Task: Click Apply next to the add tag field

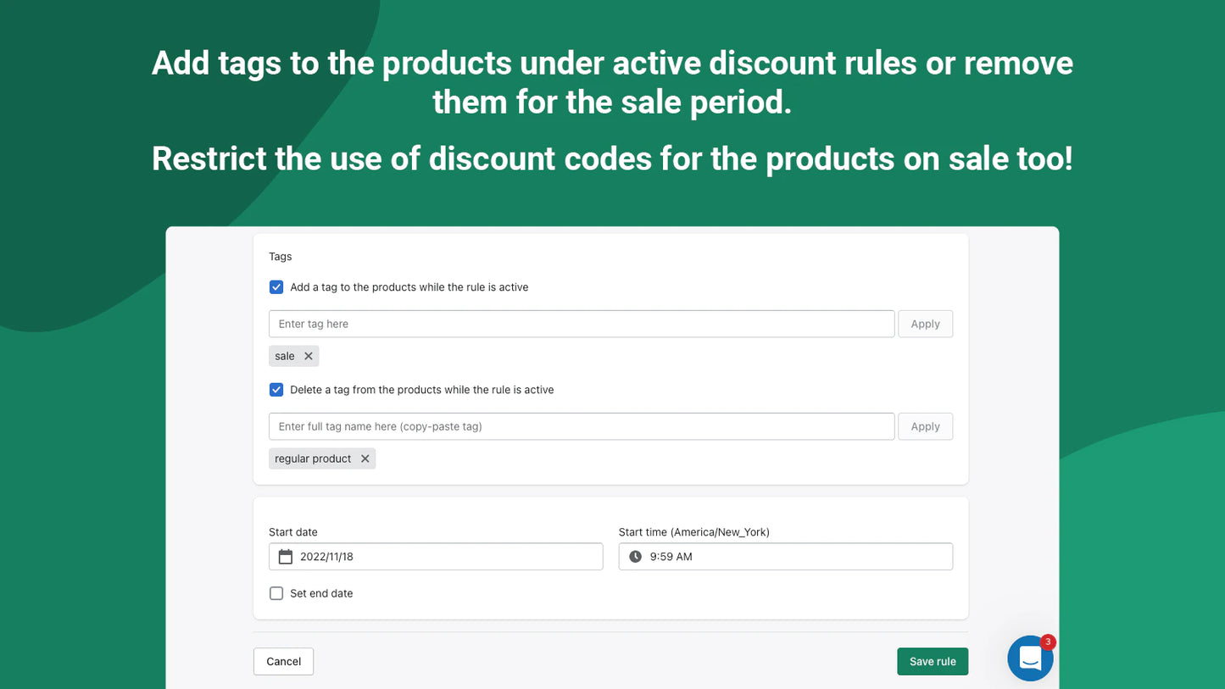Action: click(x=925, y=324)
